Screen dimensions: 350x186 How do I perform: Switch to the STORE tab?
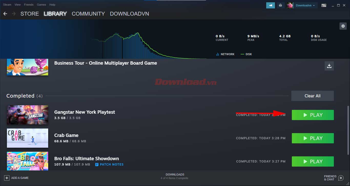29,14
